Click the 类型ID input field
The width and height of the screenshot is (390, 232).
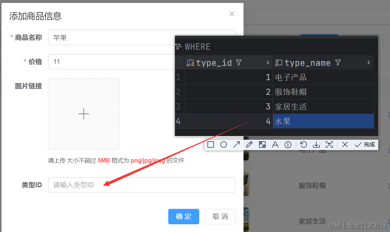(142, 185)
